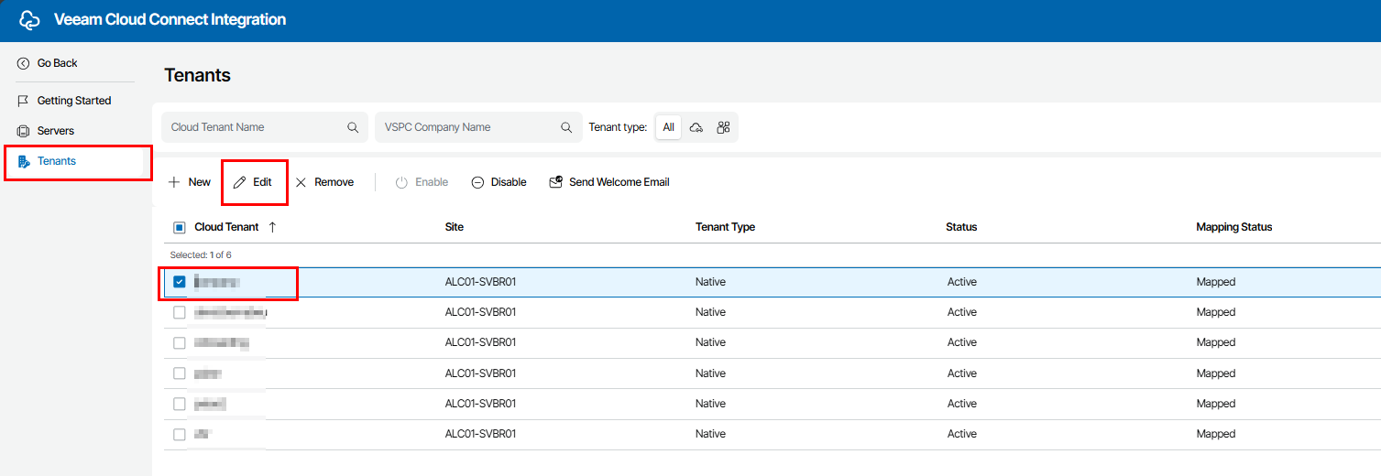The width and height of the screenshot is (1381, 476).
Task: Click the ascending sort arrow on Cloud Tenant
Action: click(x=272, y=227)
